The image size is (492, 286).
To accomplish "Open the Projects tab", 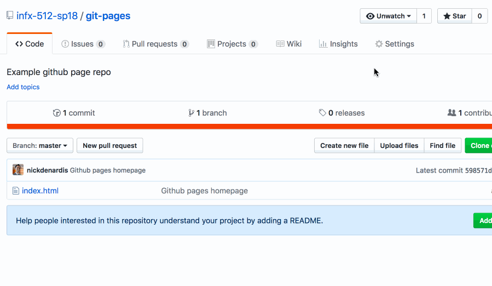I will [x=233, y=44].
